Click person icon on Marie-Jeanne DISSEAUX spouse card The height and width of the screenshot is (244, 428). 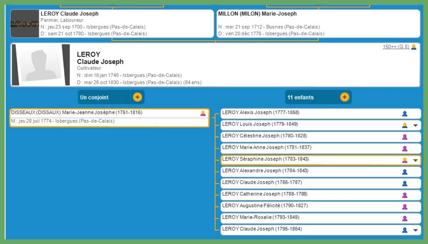click(203, 113)
